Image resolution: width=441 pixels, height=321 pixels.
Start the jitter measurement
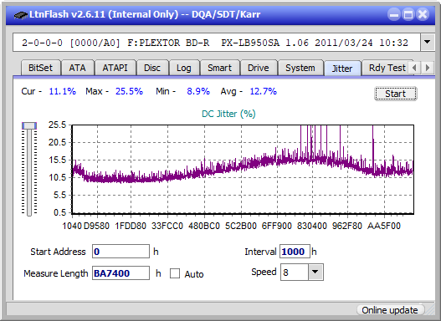coord(396,94)
